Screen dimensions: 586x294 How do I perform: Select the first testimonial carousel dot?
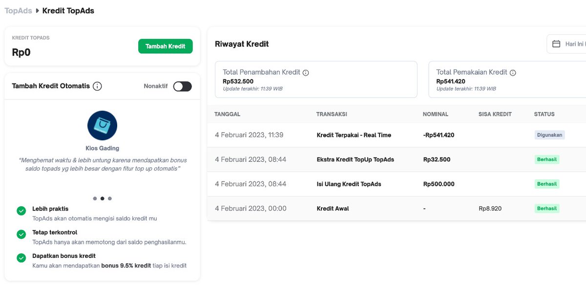pyautogui.click(x=95, y=198)
